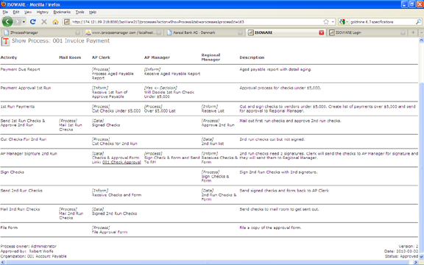
Task: Close the Aareal Bank AG tab
Action: pos(241,32)
